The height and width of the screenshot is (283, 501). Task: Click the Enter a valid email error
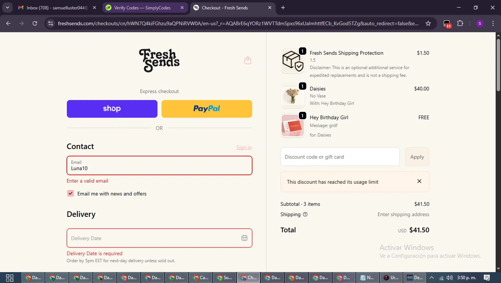pos(88,181)
